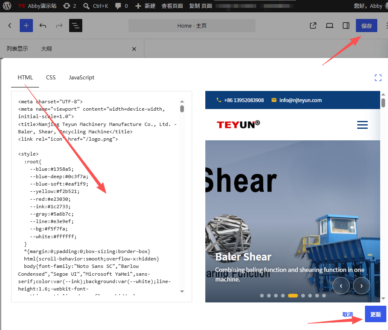This screenshot has width=388, height=330.
Task: Click the code editor scrollbar thumb
Action: pyautogui.click(x=182, y=109)
